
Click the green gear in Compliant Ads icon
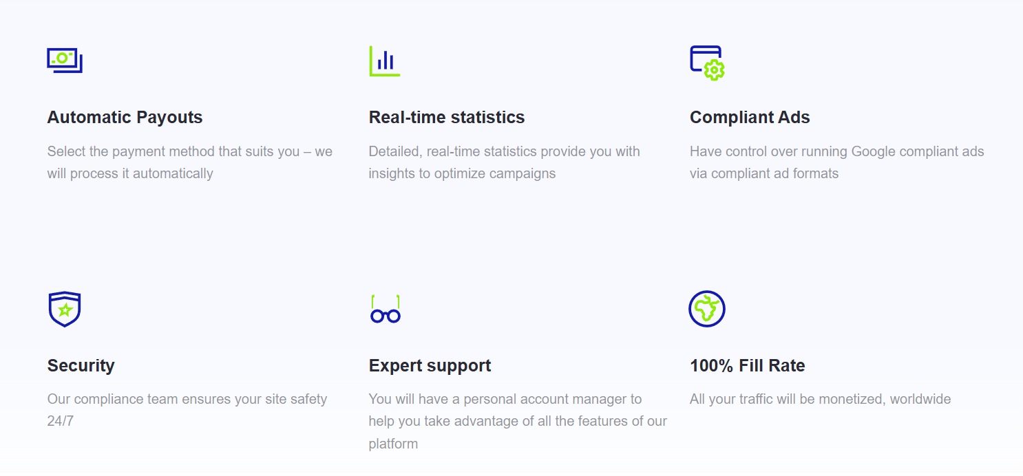pos(715,70)
